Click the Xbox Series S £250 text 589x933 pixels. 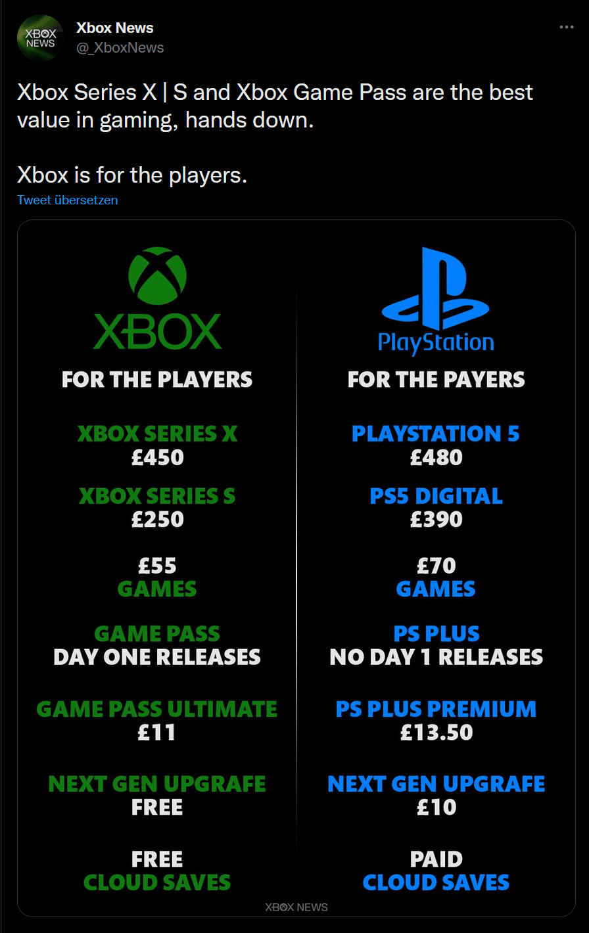pyautogui.click(x=157, y=507)
